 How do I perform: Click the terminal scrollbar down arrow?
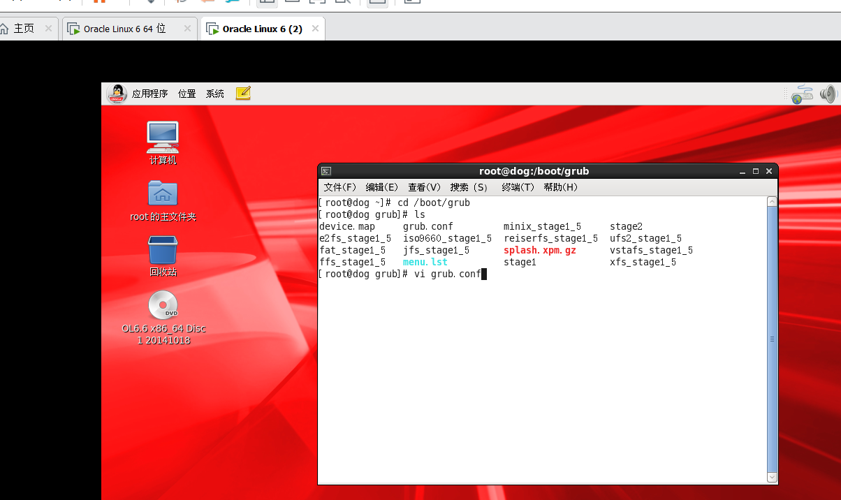[x=772, y=477]
